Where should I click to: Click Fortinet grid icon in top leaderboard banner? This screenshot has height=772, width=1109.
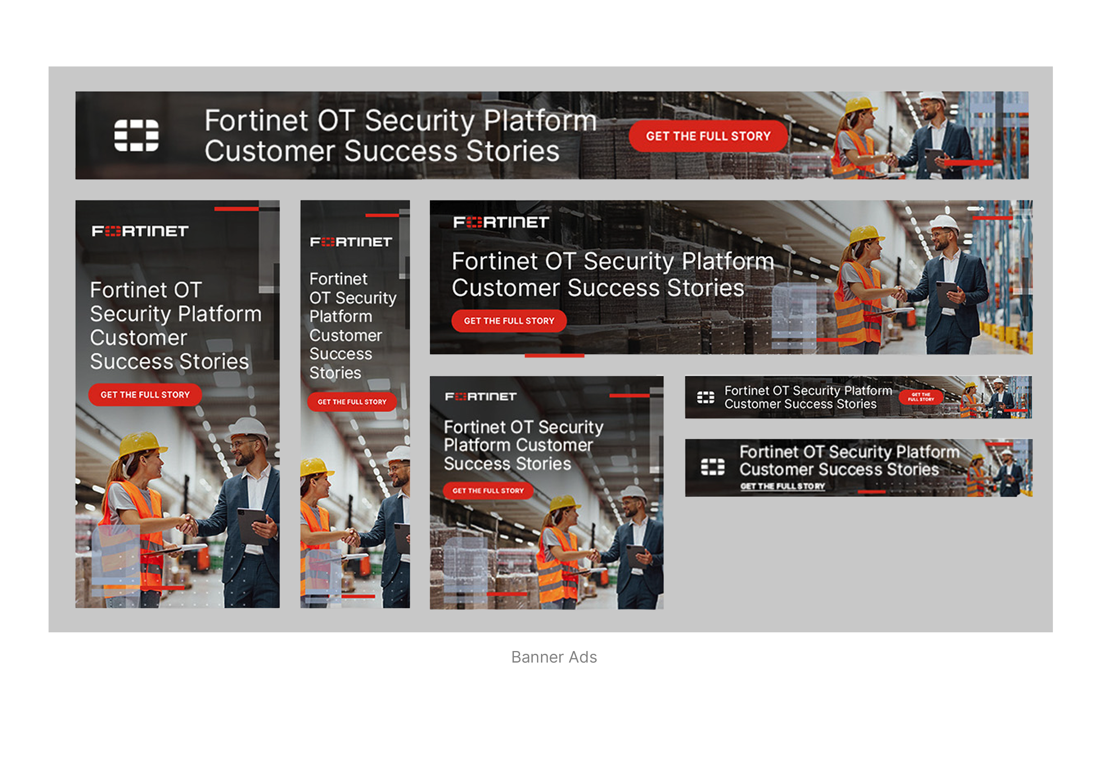tap(136, 136)
